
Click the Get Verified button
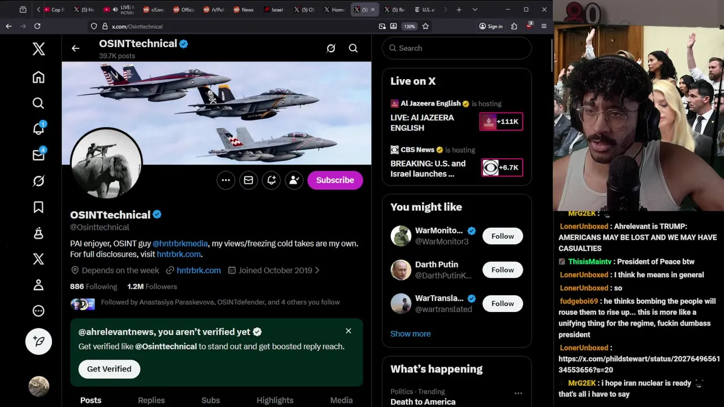109,369
